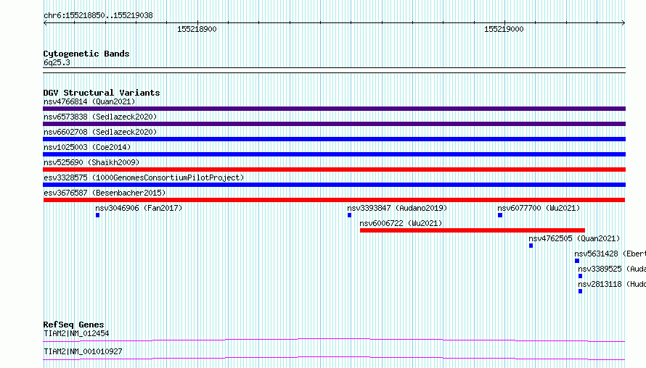Select the nsv6573838 purple variant bar
This screenshot has width=646, height=368.
(x=334, y=124)
